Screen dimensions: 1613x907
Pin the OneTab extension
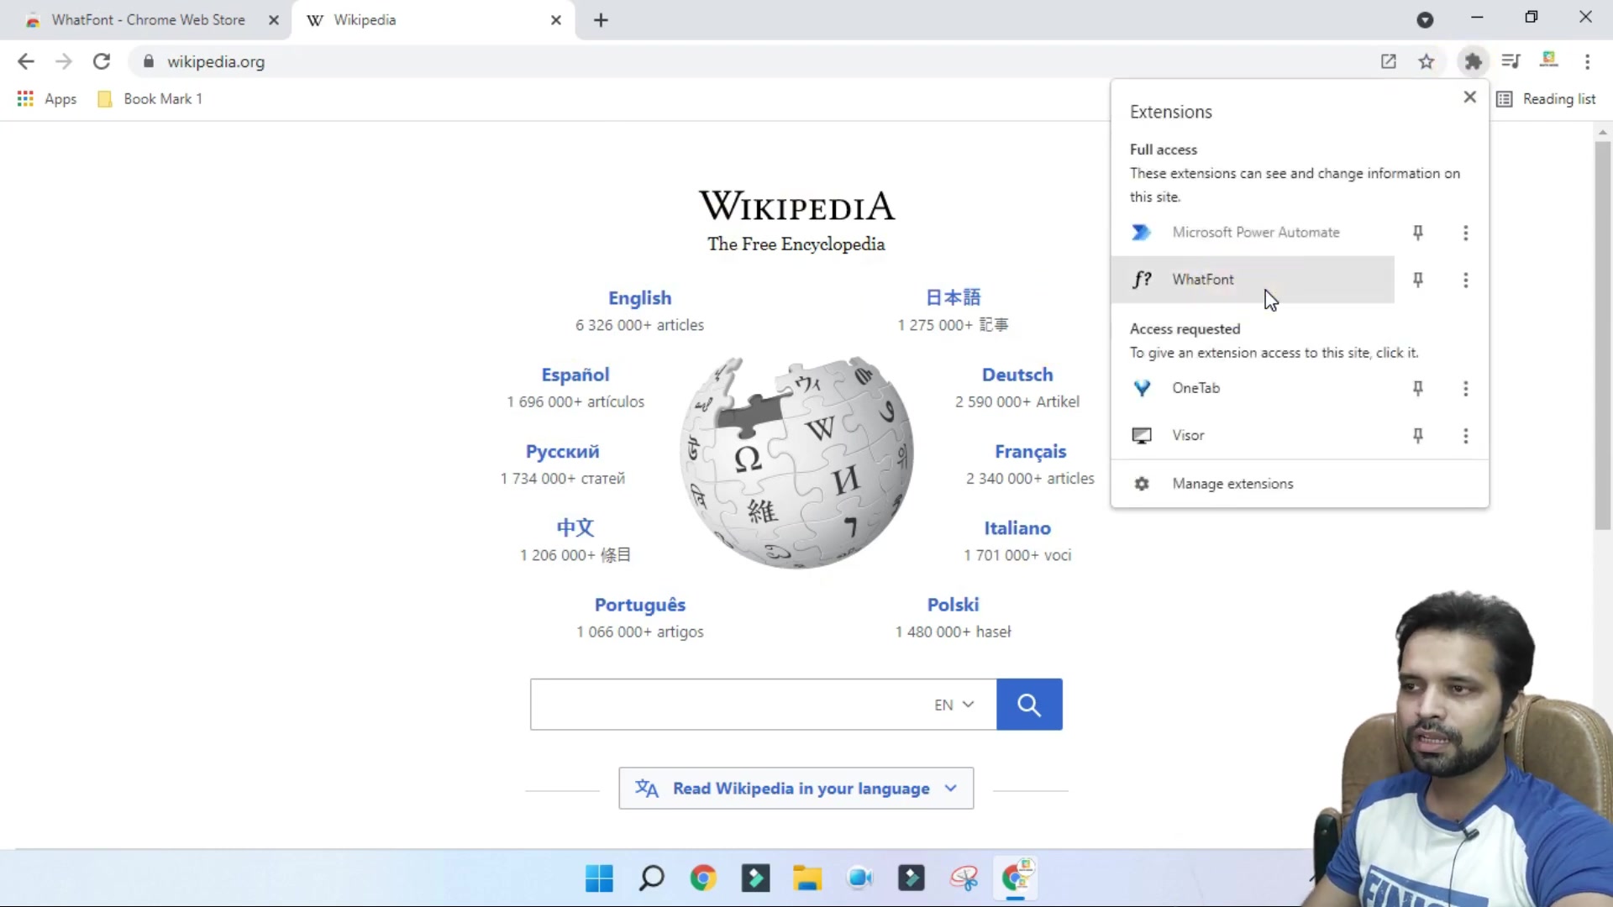pyautogui.click(x=1418, y=388)
